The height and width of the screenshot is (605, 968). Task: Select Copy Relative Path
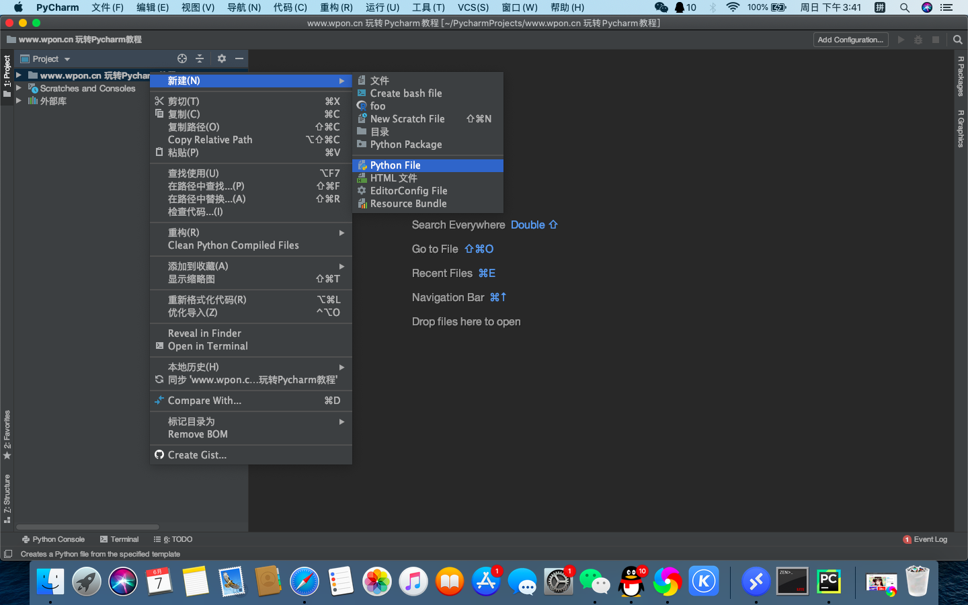pyautogui.click(x=251, y=140)
